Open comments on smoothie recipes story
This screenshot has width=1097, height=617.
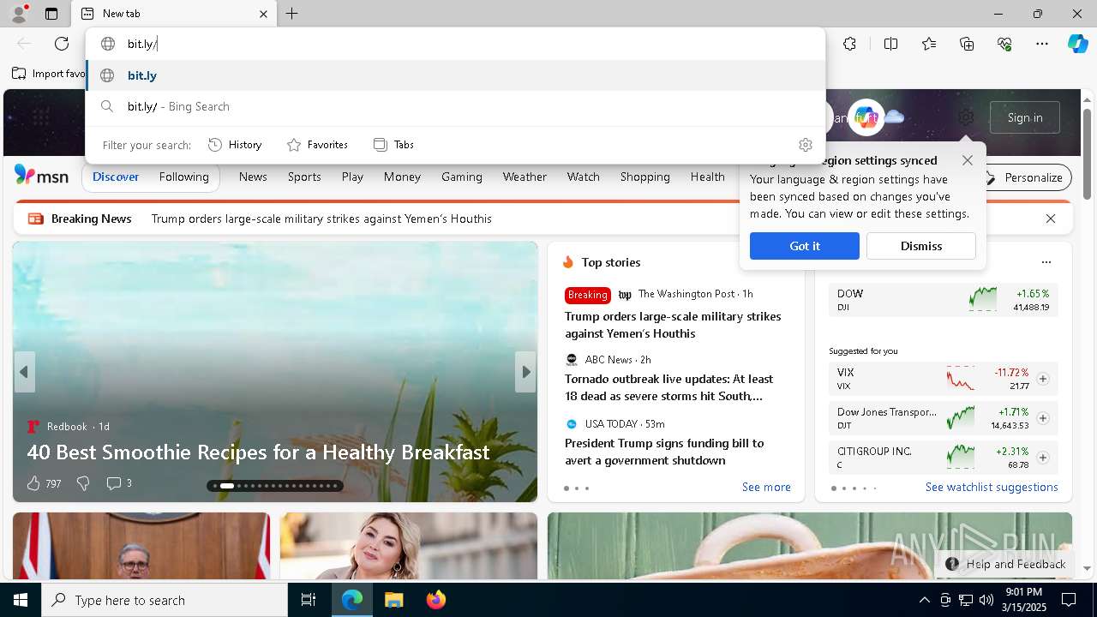coord(119,483)
